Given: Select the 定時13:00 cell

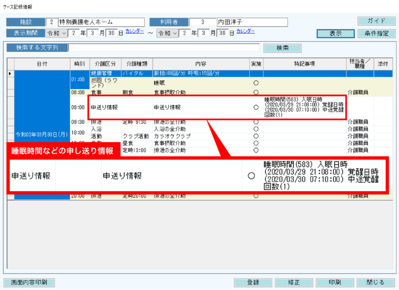Looking at the screenshot, I should point(137,151).
